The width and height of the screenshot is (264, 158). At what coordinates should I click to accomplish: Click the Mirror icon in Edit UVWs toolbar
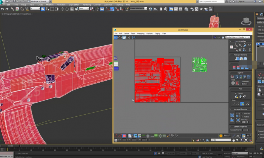pos(134,38)
